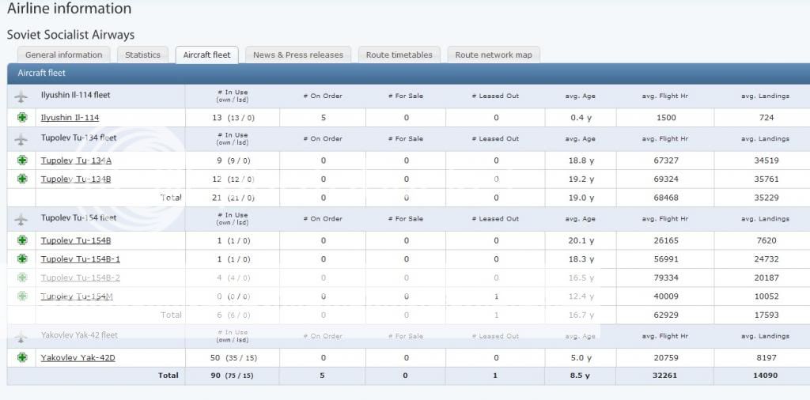The image size is (810, 400).
Task: Show the Route network map tab
Action: point(494,55)
